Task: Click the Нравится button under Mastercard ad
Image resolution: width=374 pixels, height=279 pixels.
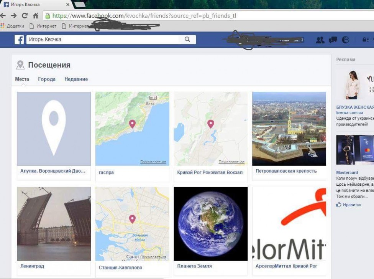Action: (x=349, y=205)
